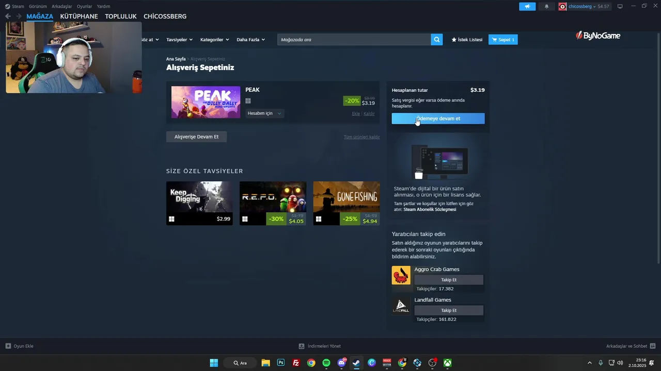Open FileZilla from the taskbar
The height and width of the screenshot is (371, 661).
click(296, 363)
